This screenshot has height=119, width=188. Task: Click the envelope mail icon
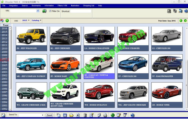coord(99,115)
